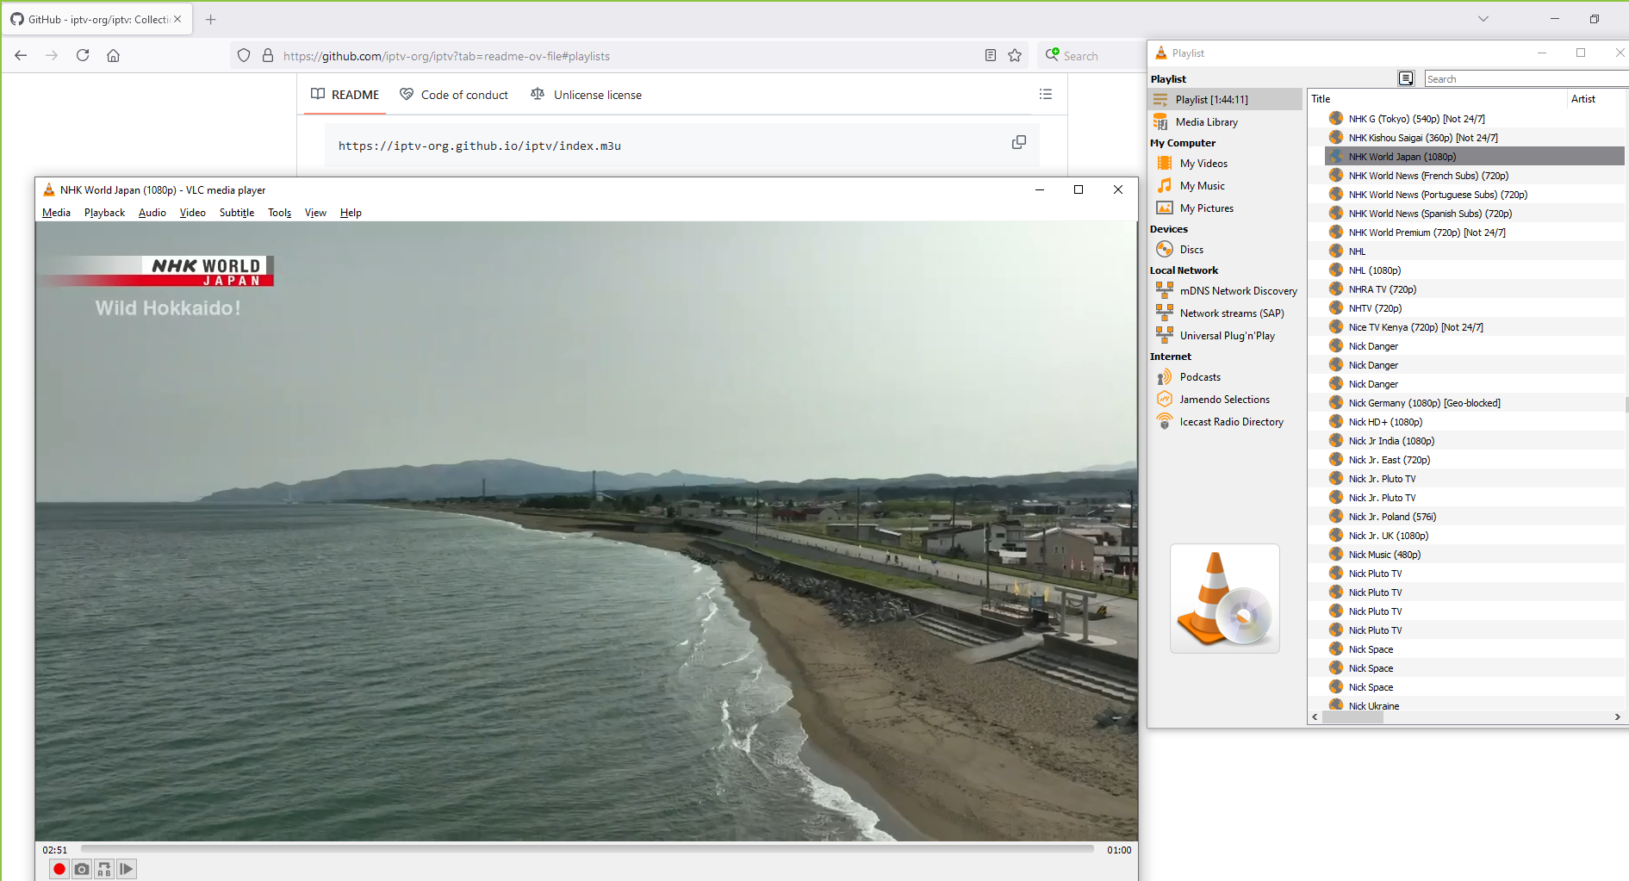Open the VLC Playback menu
1629x881 pixels.
104,213
